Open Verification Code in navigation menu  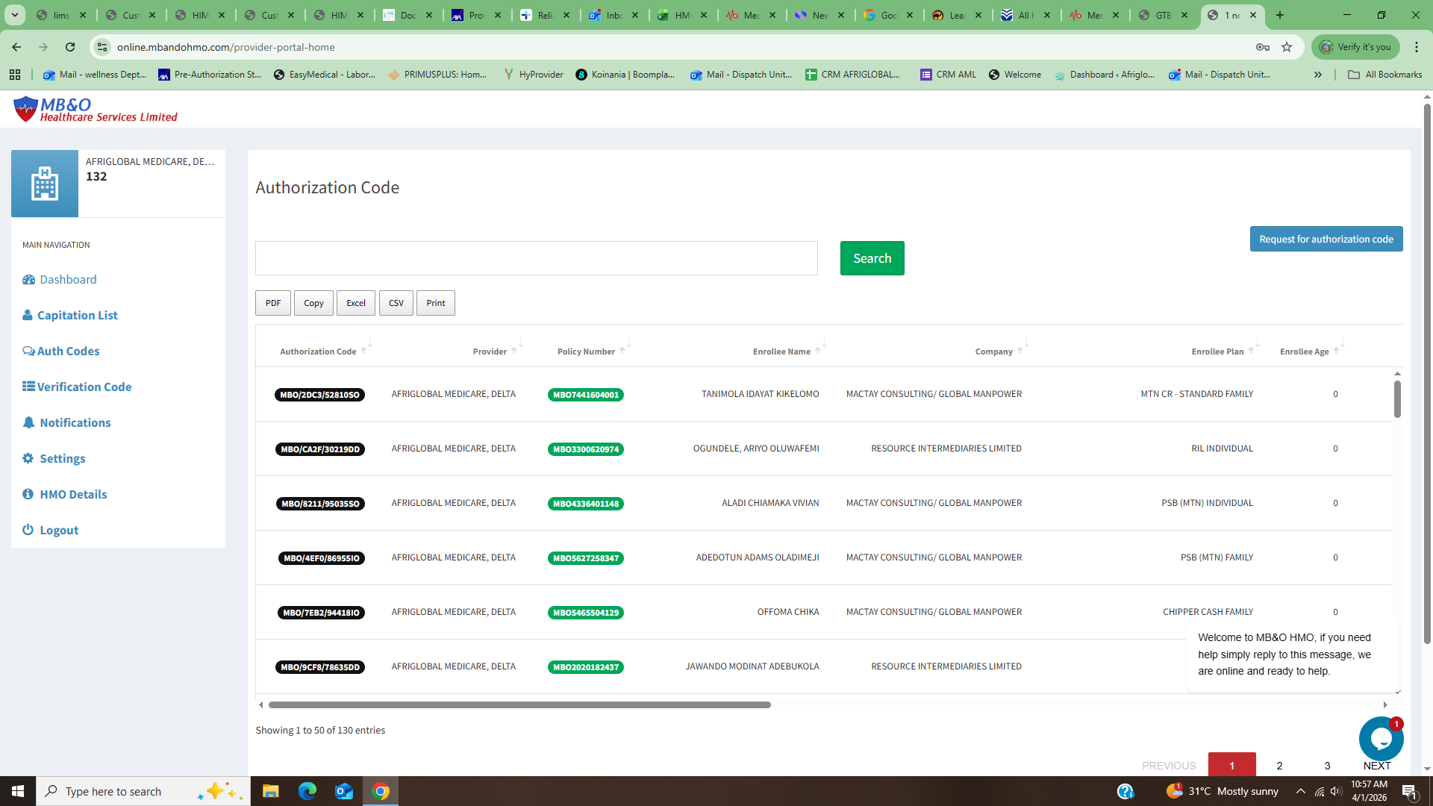point(84,387)
